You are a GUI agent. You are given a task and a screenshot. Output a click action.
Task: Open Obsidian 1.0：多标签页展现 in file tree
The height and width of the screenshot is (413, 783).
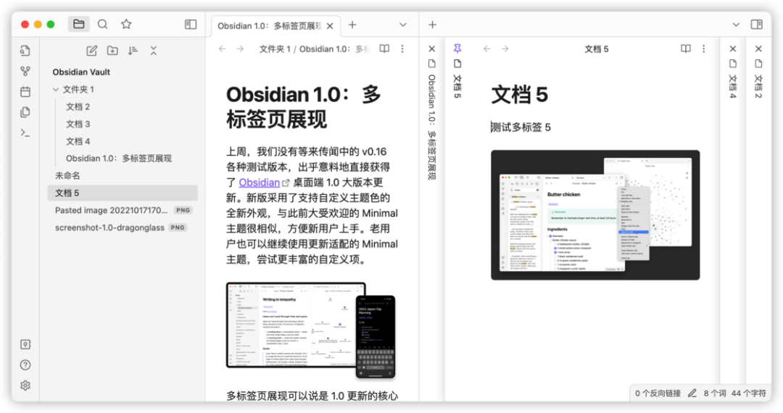(119, 158)
